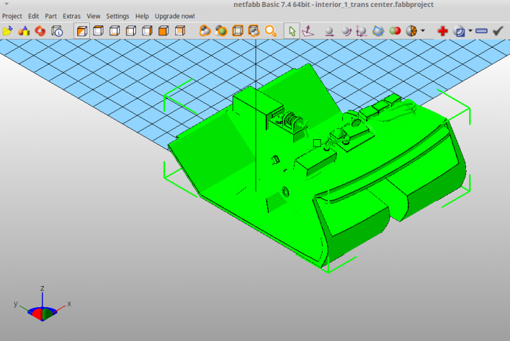510x341 pixels.
Task: Switch to top view cube
Action: [x=98, y=31]
